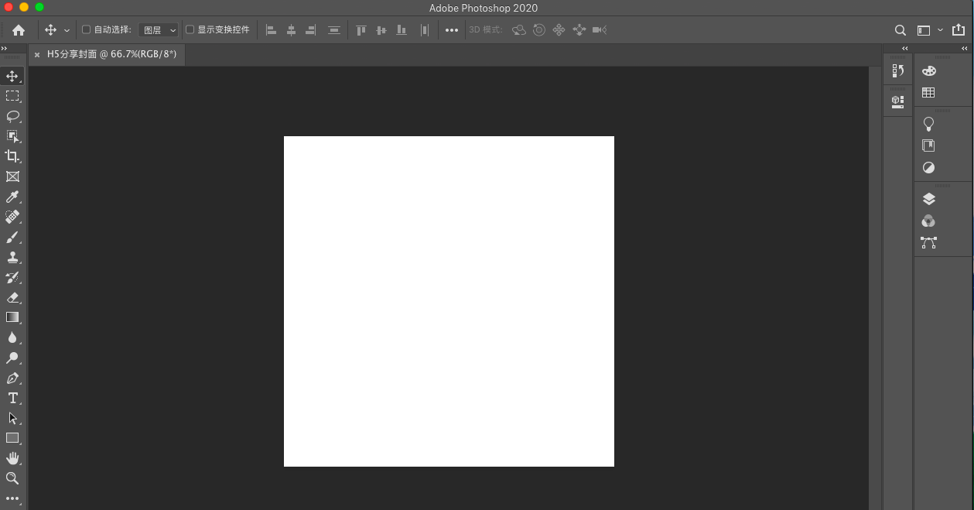Align left edges
974x510 pixels.
(x=271, y=30)
